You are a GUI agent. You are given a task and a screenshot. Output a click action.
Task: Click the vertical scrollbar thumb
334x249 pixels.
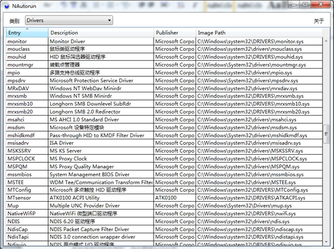point(326,134)
